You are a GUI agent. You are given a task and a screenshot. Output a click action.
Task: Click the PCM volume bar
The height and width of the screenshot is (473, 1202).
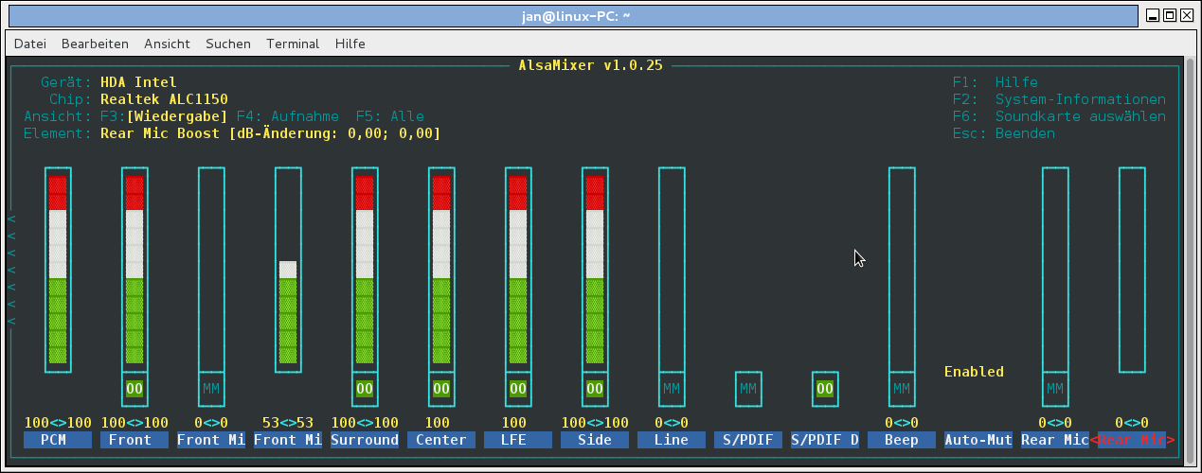58,270
